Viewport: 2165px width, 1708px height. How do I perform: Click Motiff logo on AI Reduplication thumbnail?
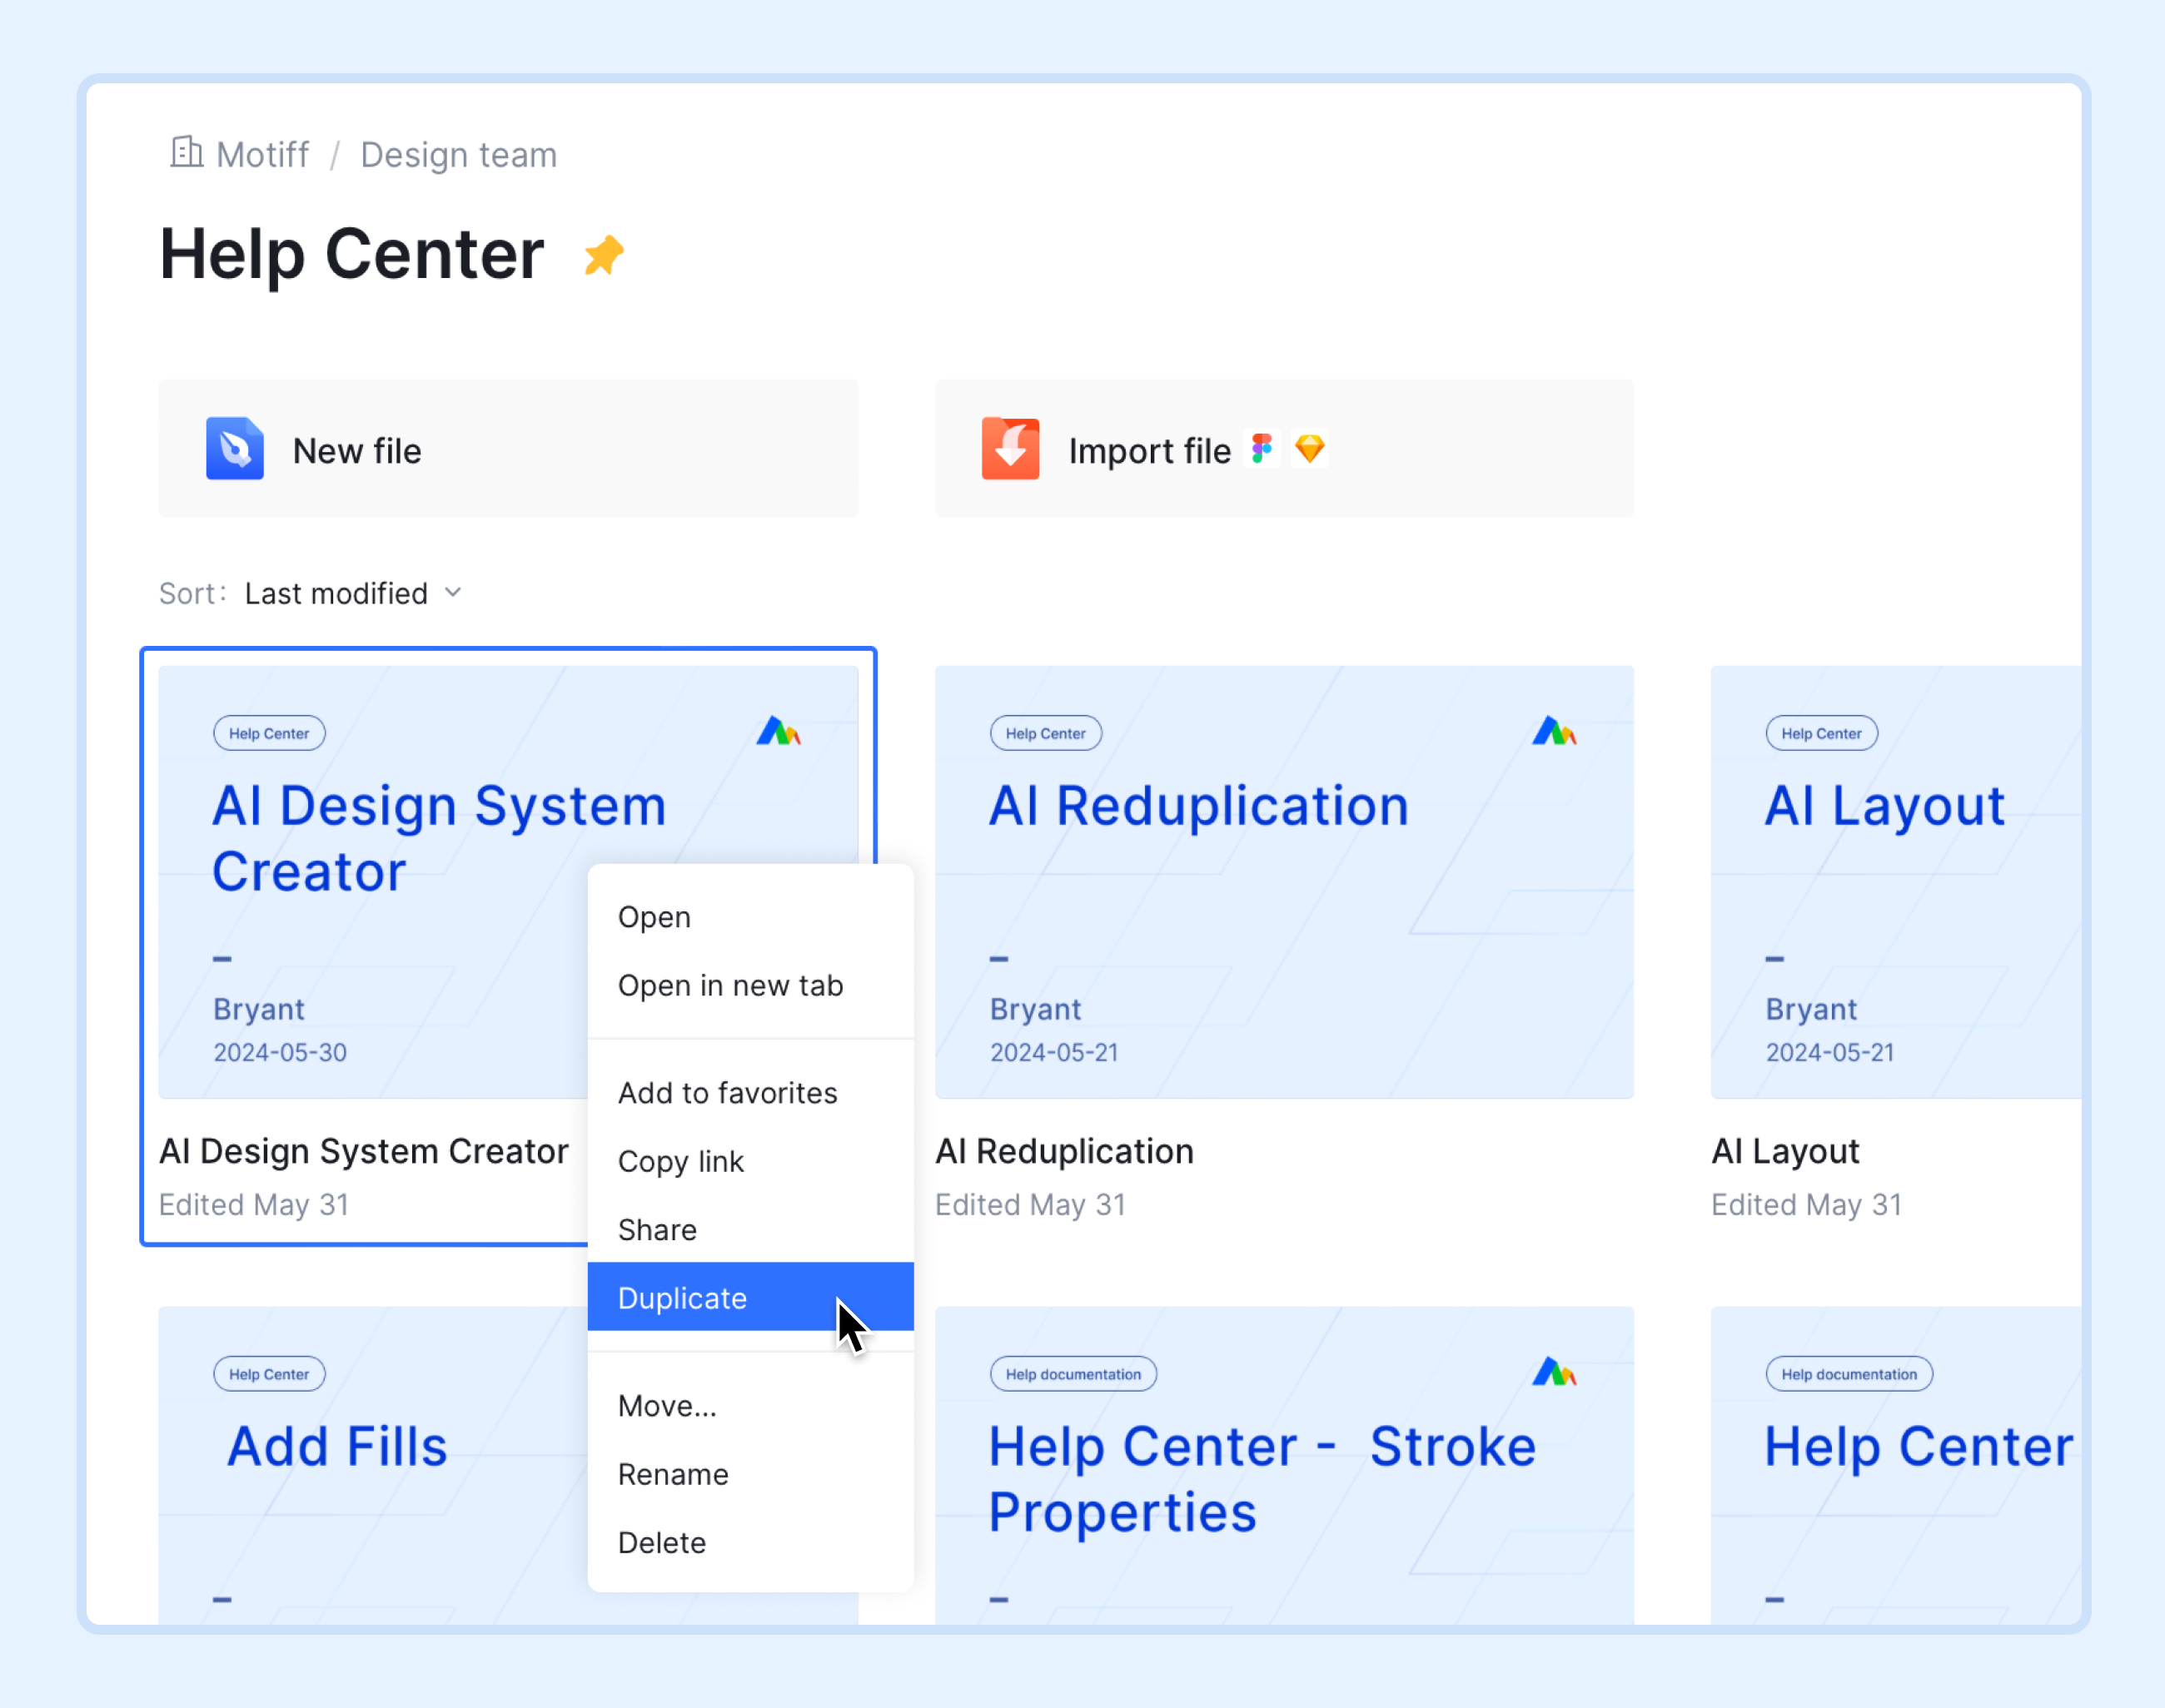[1555, 731]
